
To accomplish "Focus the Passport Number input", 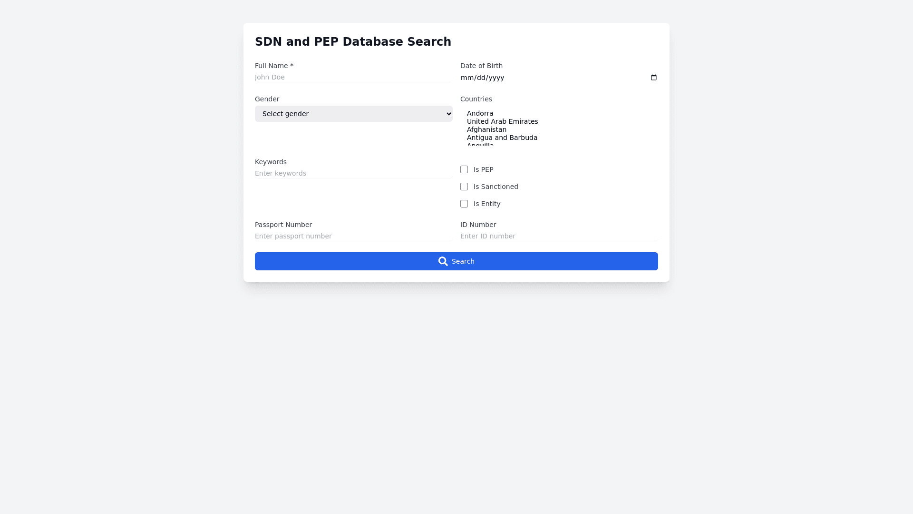I will point(353,236).
